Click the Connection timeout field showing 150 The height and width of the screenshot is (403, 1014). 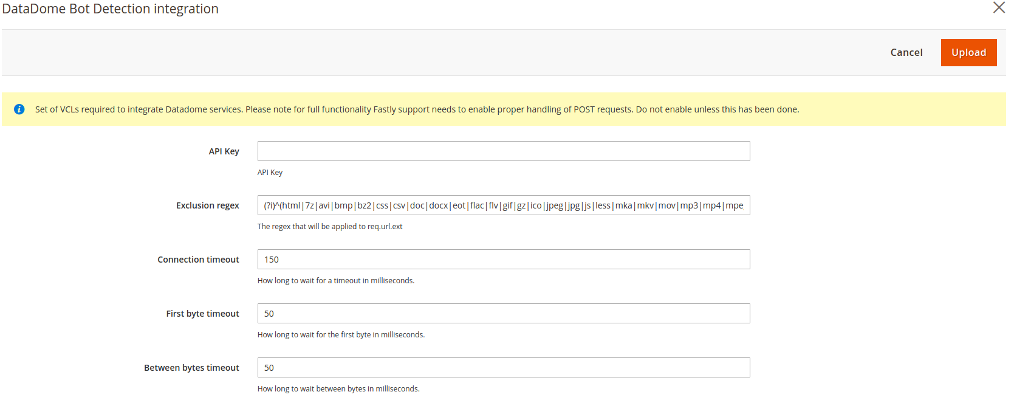tap(504, 260)
